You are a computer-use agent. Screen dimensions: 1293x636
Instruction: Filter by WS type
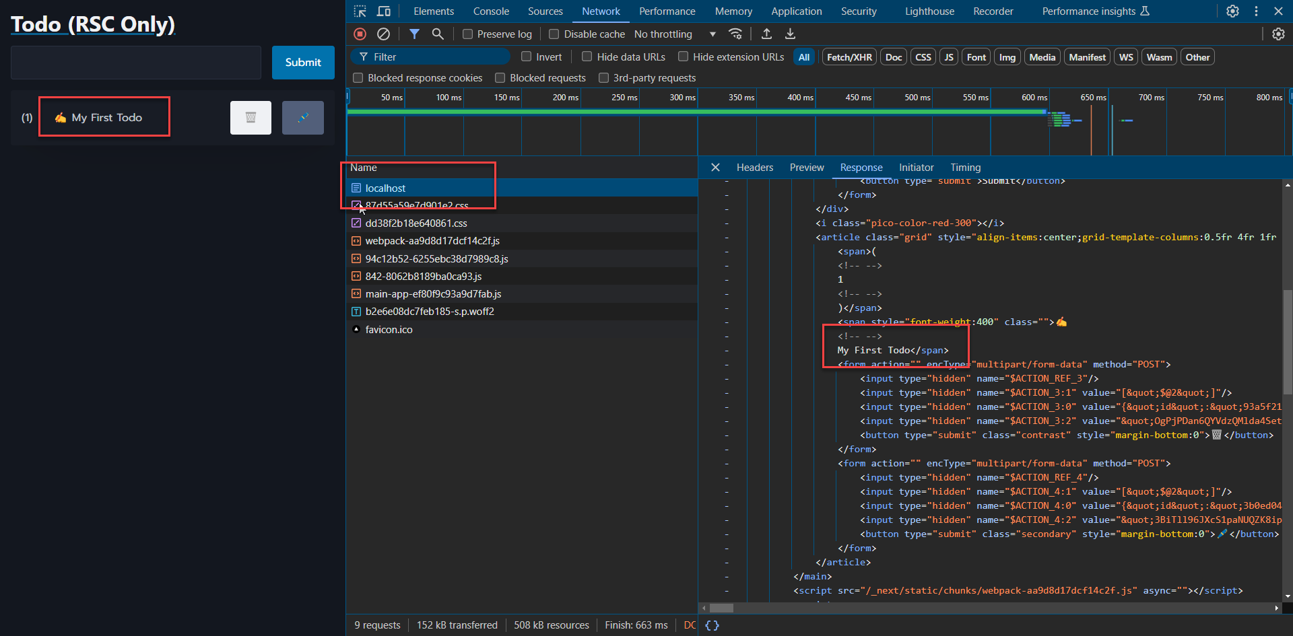click(1126, 57)
